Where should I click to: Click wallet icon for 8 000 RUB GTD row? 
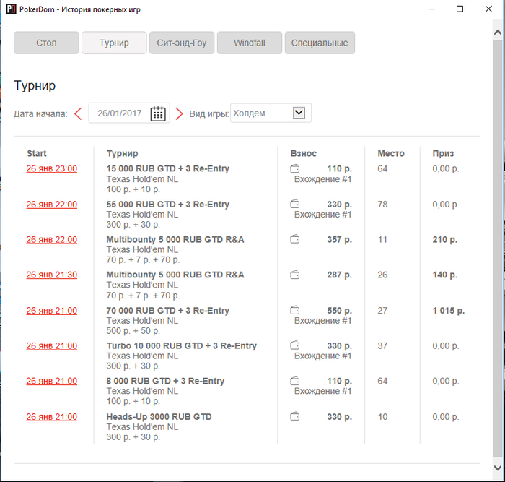[x=294, y=381]
